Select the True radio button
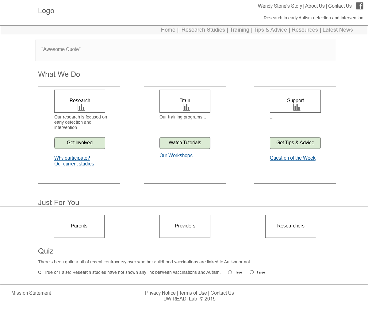This screenshot has width=368, height=310. [230, 272]
